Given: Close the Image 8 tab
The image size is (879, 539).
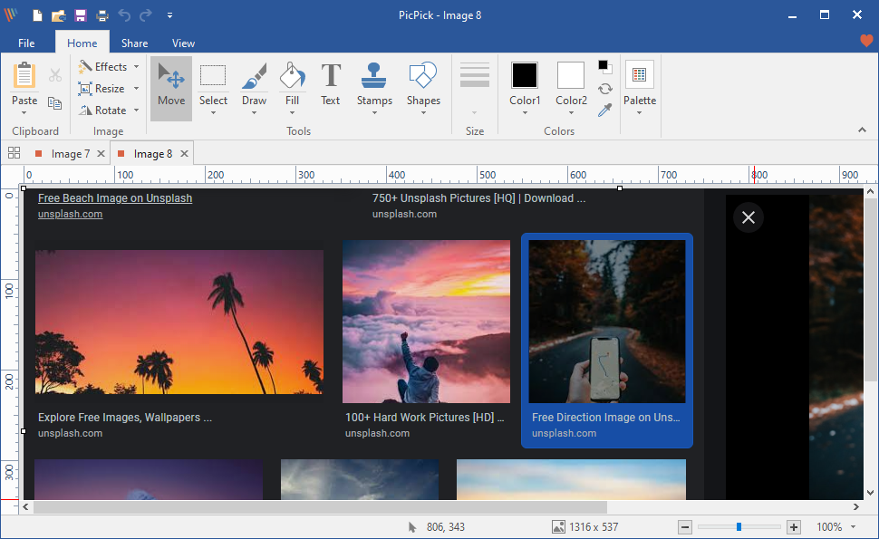Looking at the screenshot, I should [x=184, y=153].
